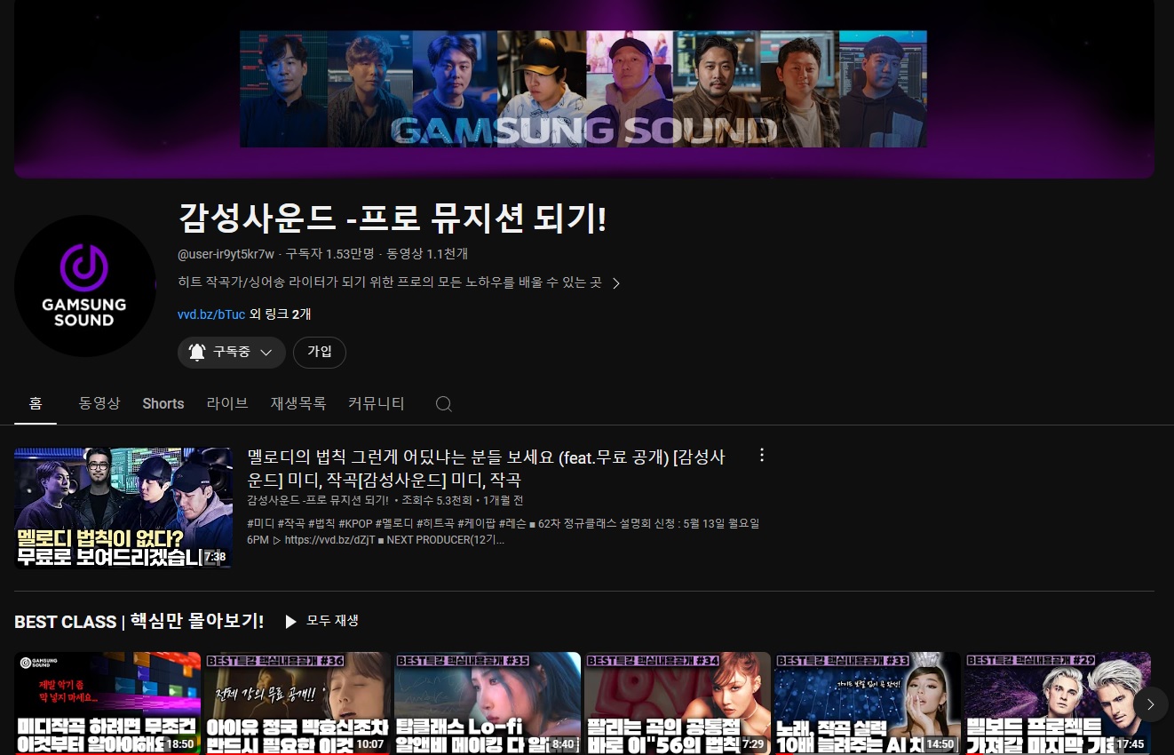Click the channel title 감성사운드 -프로 뮤지션 되기!

coord(393,219)
